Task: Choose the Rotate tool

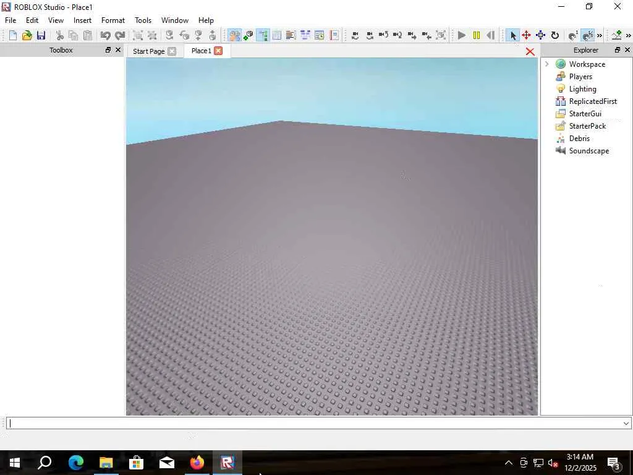Action: [x=555, y=35]
